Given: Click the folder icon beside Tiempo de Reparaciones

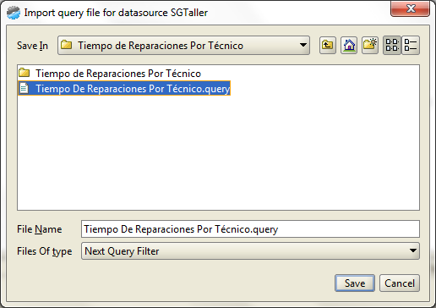Looking at the screenshot, I should tap(25, 73).
